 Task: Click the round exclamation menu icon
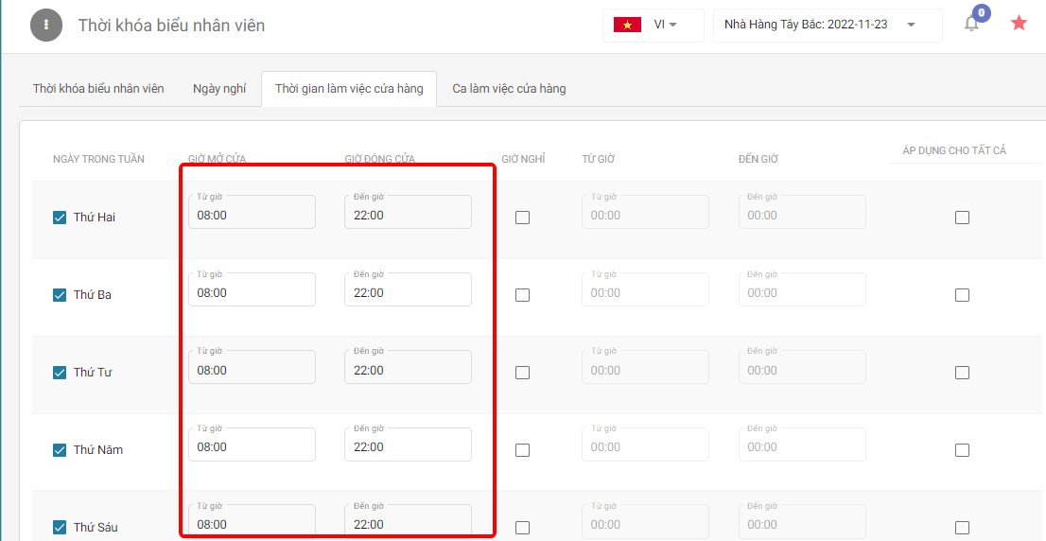click(46, 26)
